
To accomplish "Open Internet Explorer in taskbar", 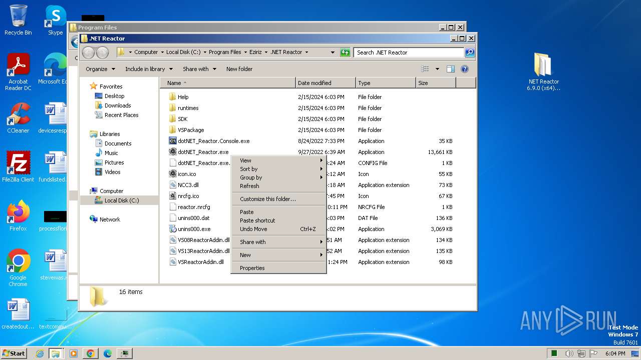I will [40, 353].
